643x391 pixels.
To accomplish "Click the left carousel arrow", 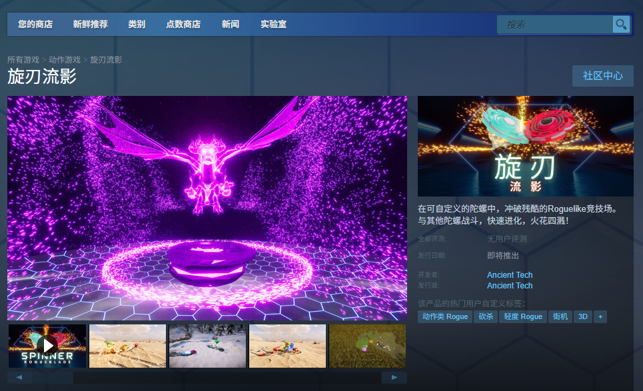I will pos(20,377).
